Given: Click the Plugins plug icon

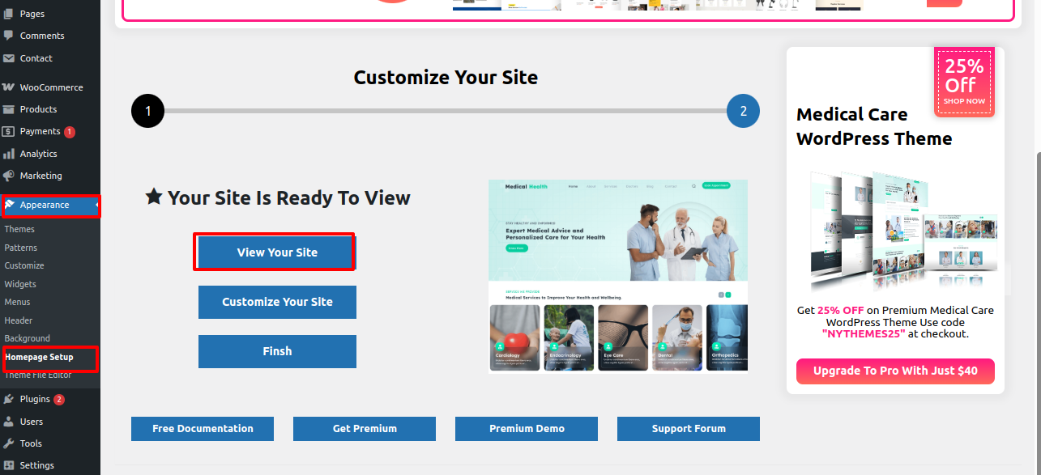Looking at the screenshot, I should 9,399.
